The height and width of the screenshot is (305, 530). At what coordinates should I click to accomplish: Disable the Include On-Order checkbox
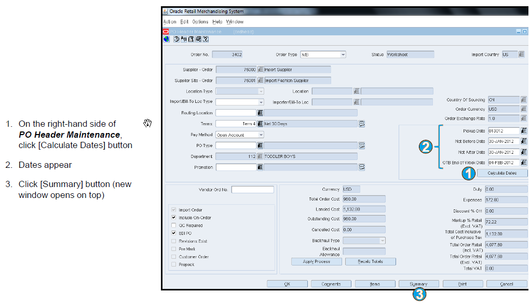pyautogui.click(x=173, y=217)
